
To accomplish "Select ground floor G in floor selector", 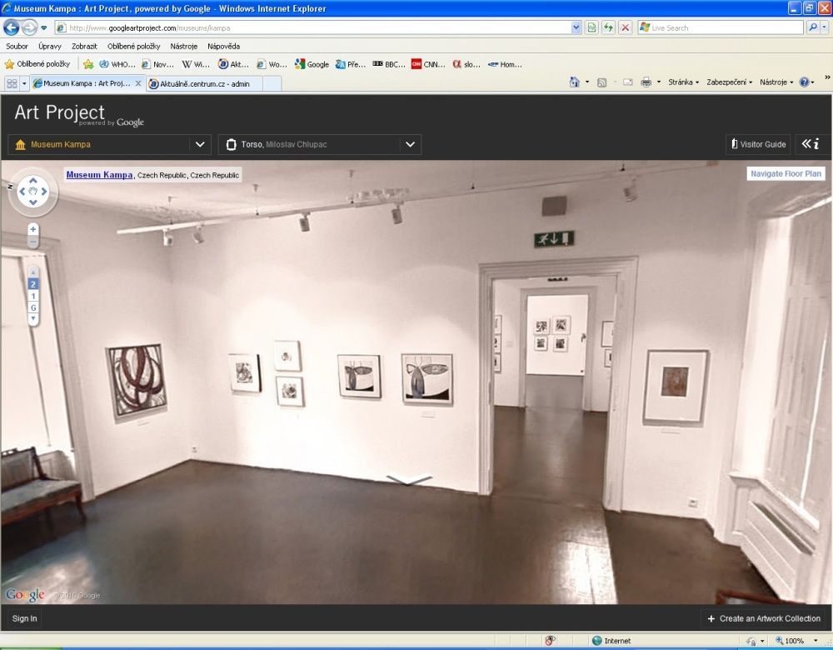I will (x=33, y=307).
